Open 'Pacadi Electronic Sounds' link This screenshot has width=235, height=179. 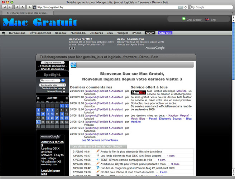(x=165, y=118)
